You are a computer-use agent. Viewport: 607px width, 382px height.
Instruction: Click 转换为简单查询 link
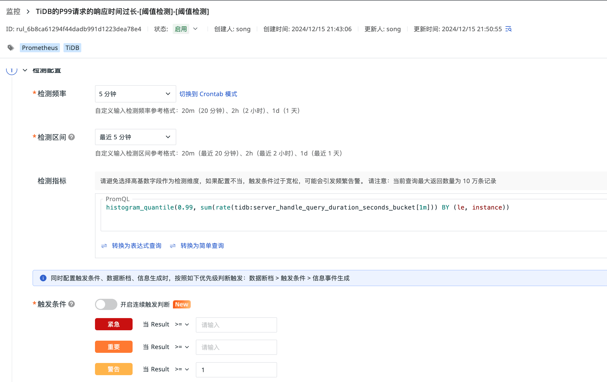[x=202, y=246]
